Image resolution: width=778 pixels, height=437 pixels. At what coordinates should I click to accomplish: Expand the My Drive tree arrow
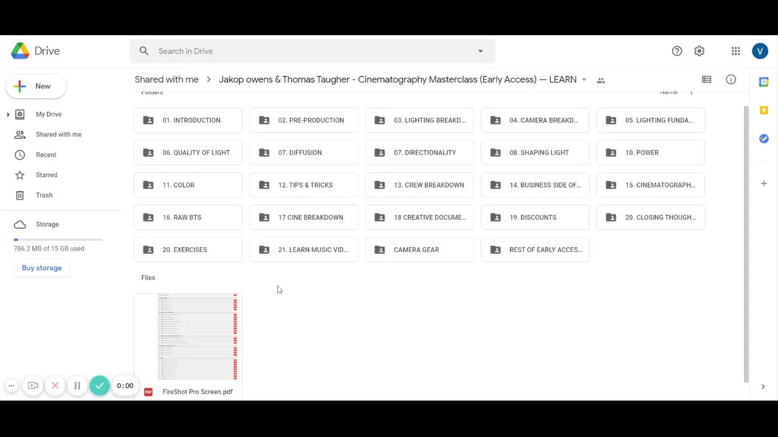8,114
